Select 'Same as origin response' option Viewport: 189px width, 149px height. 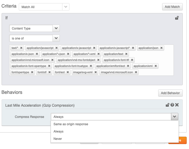pyautogui.click(x=71, y=124)
